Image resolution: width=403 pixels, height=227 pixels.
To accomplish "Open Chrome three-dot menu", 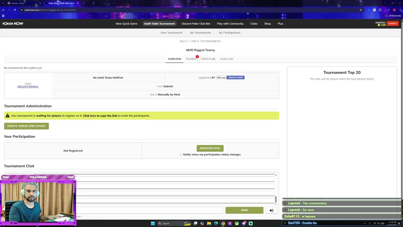I will coord(400,10).
